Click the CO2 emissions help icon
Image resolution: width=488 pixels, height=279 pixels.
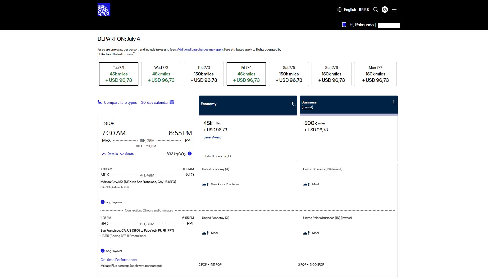pyautogui.click(x=190, y=154)
